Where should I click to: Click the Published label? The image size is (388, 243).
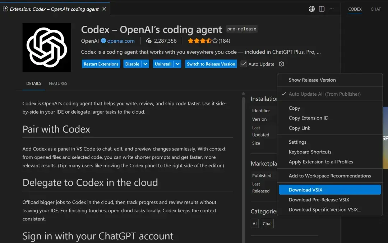pyautogui.click(x=262, y=176)
